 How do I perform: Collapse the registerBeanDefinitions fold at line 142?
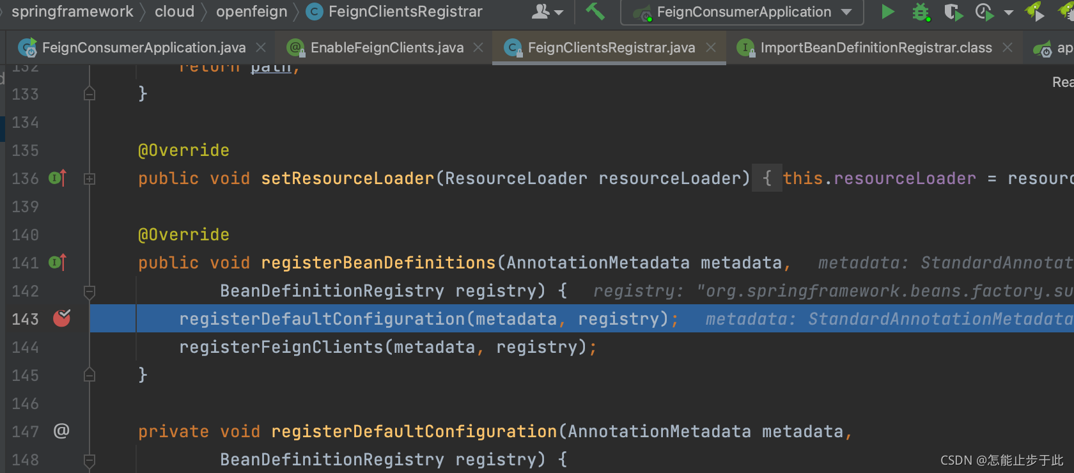point(89,292)
